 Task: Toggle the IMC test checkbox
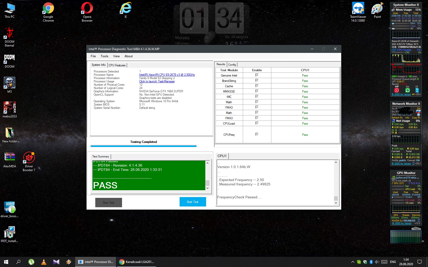[257, 97]
